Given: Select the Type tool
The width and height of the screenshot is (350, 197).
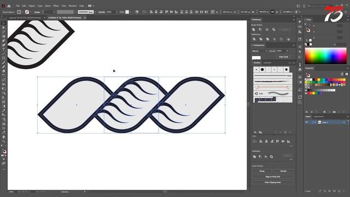Looking at the screenshot, I should click(4, 49).
